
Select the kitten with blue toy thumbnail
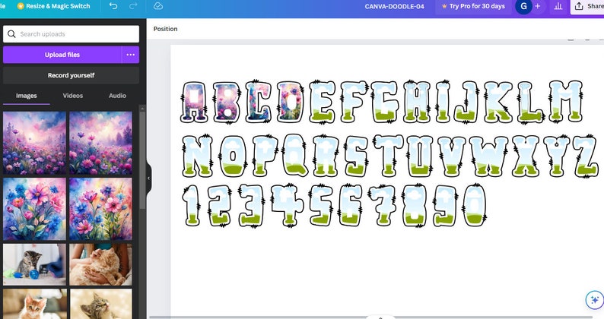click(35, 264)
